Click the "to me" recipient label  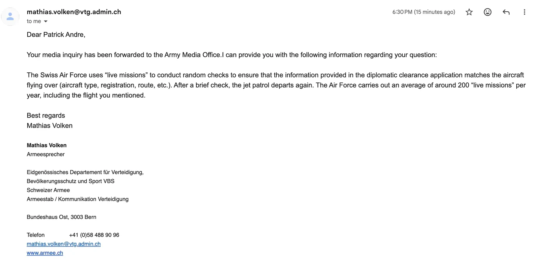(34, 21)
